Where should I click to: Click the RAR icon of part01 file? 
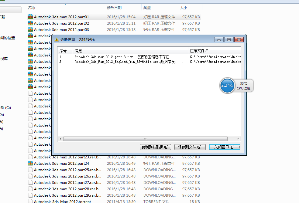click(x=30, y=17)
